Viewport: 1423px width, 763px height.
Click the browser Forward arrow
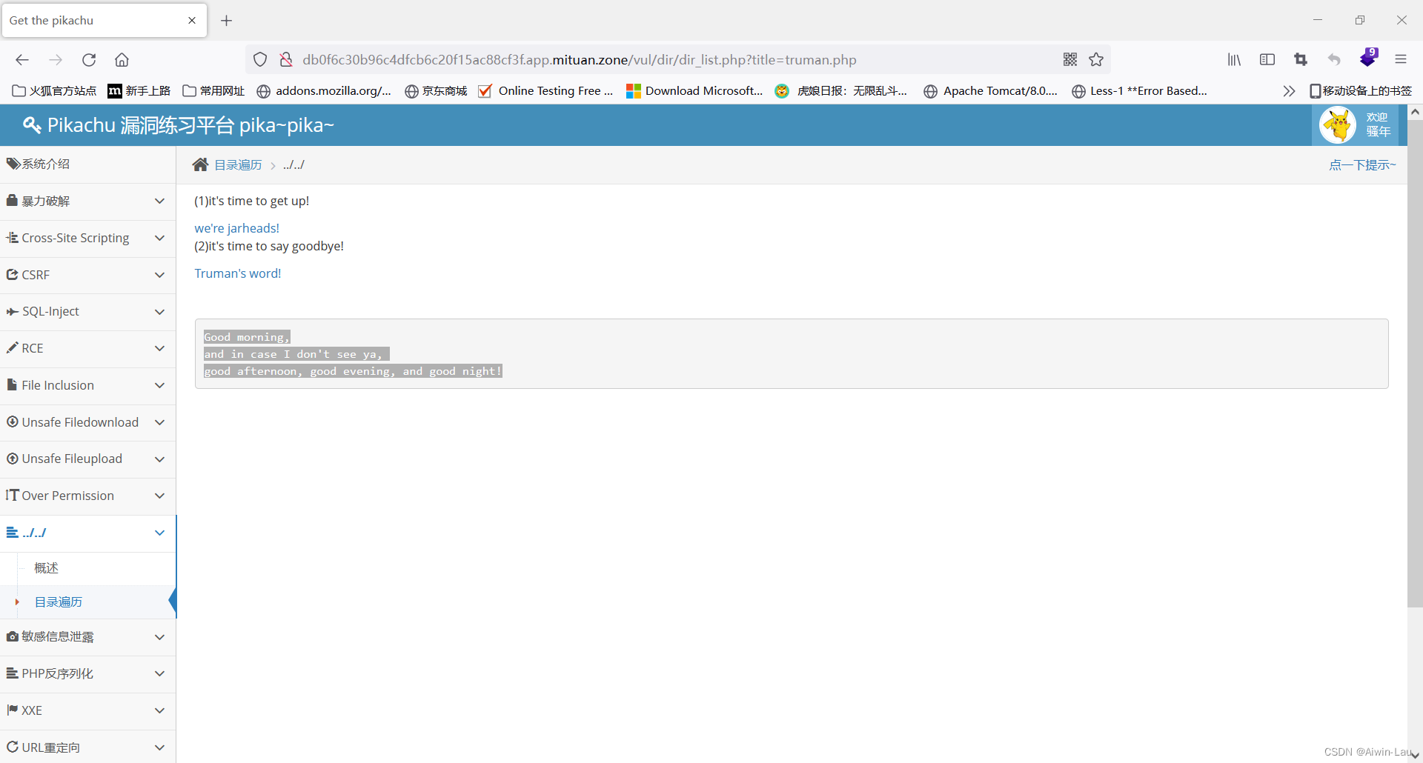point(56,60)
